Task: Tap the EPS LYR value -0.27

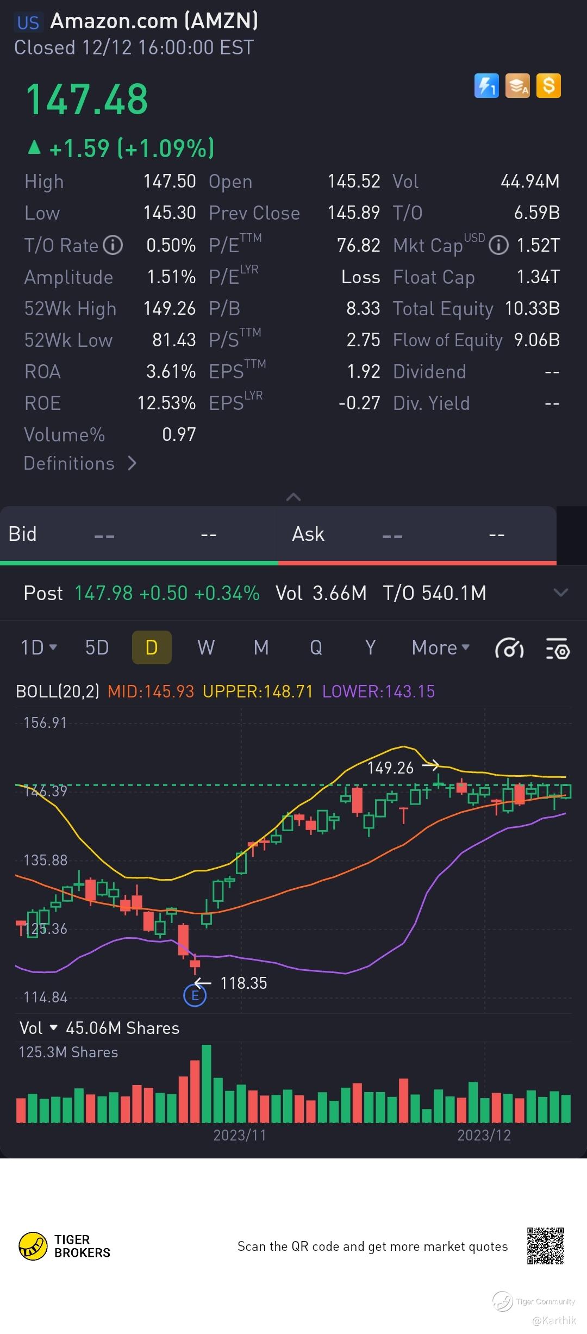Action: [359, 403]
